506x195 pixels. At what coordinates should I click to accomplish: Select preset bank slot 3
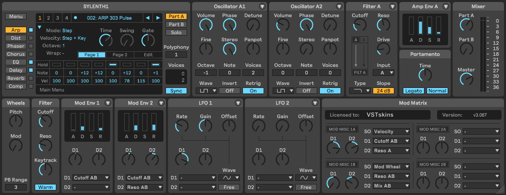(57, 18)
